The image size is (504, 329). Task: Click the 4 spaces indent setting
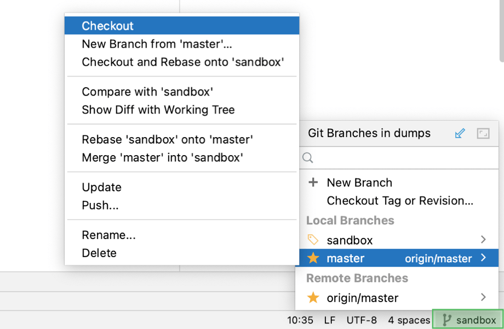409,320
